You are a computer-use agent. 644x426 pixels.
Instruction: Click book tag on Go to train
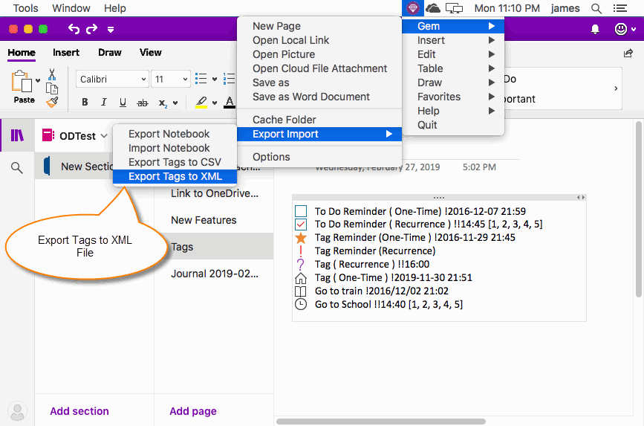click(301, 291)
